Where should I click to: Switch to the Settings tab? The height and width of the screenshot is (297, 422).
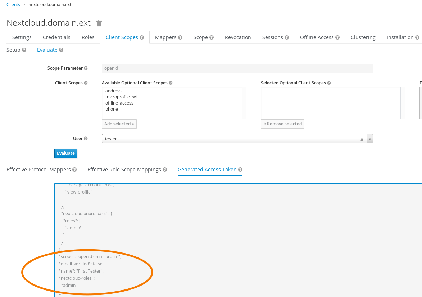tap(22, 37)
